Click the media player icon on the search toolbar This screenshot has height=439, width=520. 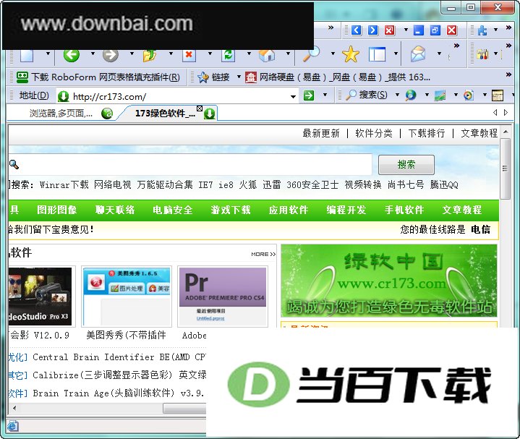point(468,95)
